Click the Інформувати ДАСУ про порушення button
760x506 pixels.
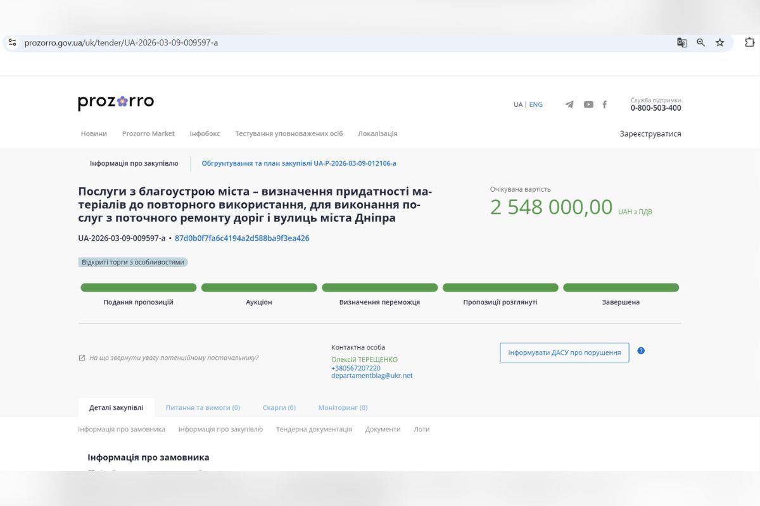click(564, 352)
